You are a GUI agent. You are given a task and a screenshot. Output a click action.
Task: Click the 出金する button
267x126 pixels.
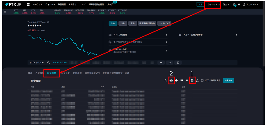click(228, 80)
